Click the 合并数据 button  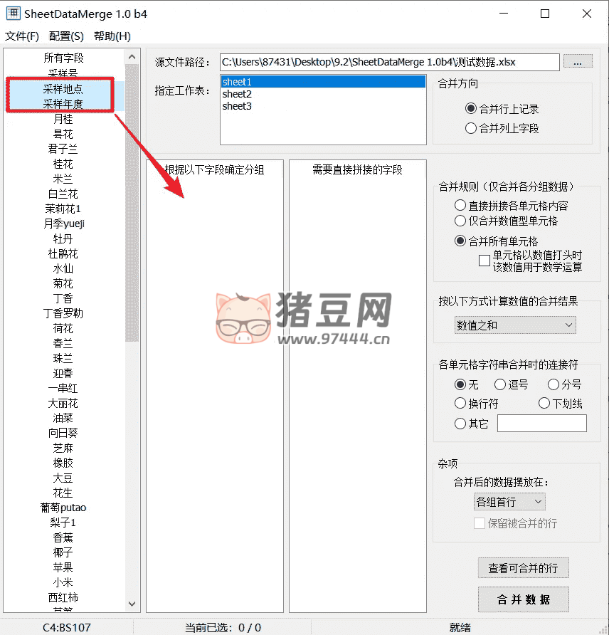coord(523,599)
